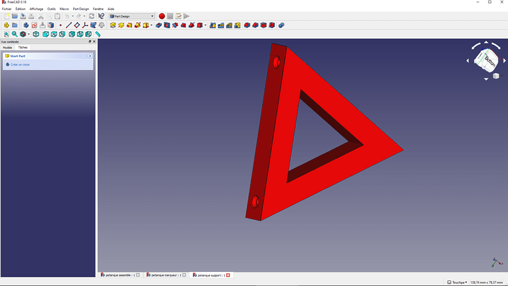Open the measure distance tool
Screen dimensions: 508x286
tap(98, 34)
